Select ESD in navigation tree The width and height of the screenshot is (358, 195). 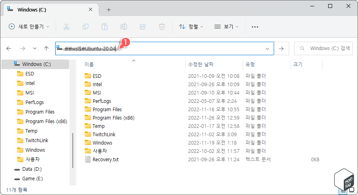coord(30,74)
